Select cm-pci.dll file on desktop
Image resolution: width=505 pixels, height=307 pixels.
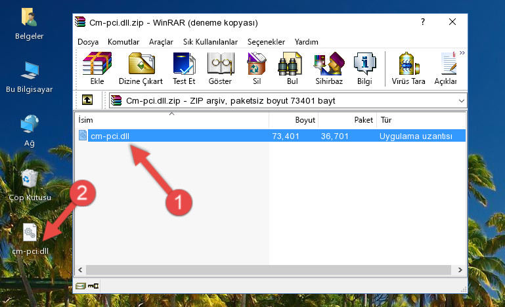pyautogui.click(x=30, y=239)
